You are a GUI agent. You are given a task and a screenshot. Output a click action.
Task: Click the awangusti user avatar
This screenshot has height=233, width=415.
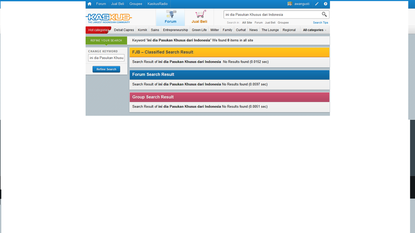[x=290, y=4]
